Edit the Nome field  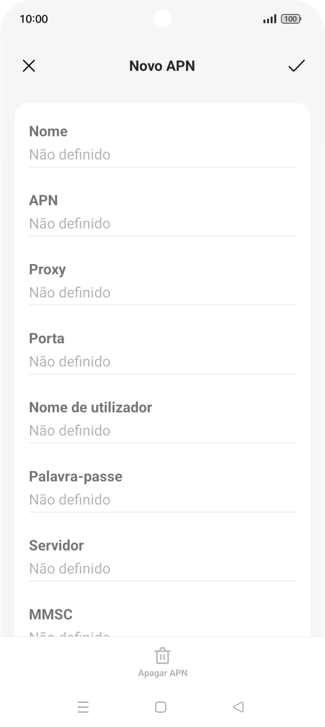tap(162, 143)
